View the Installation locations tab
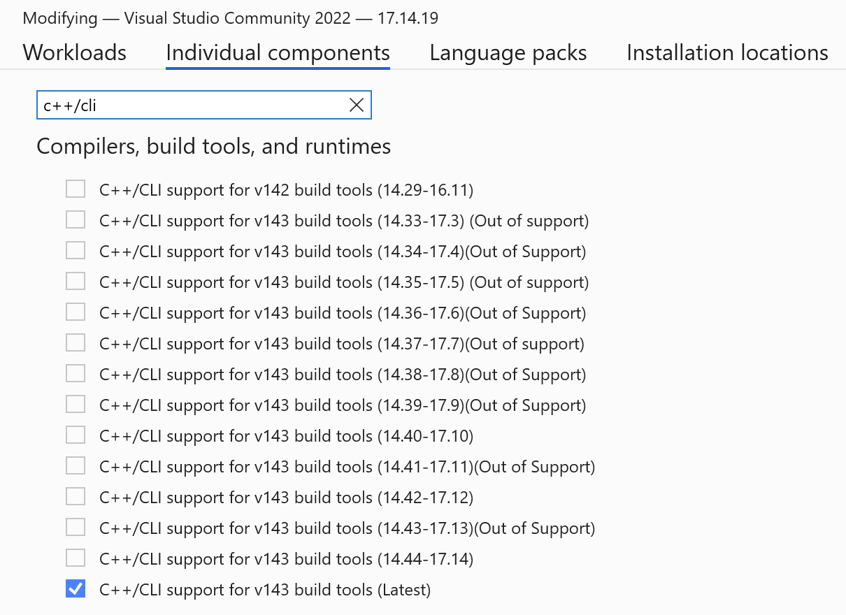 pos(727,52)
